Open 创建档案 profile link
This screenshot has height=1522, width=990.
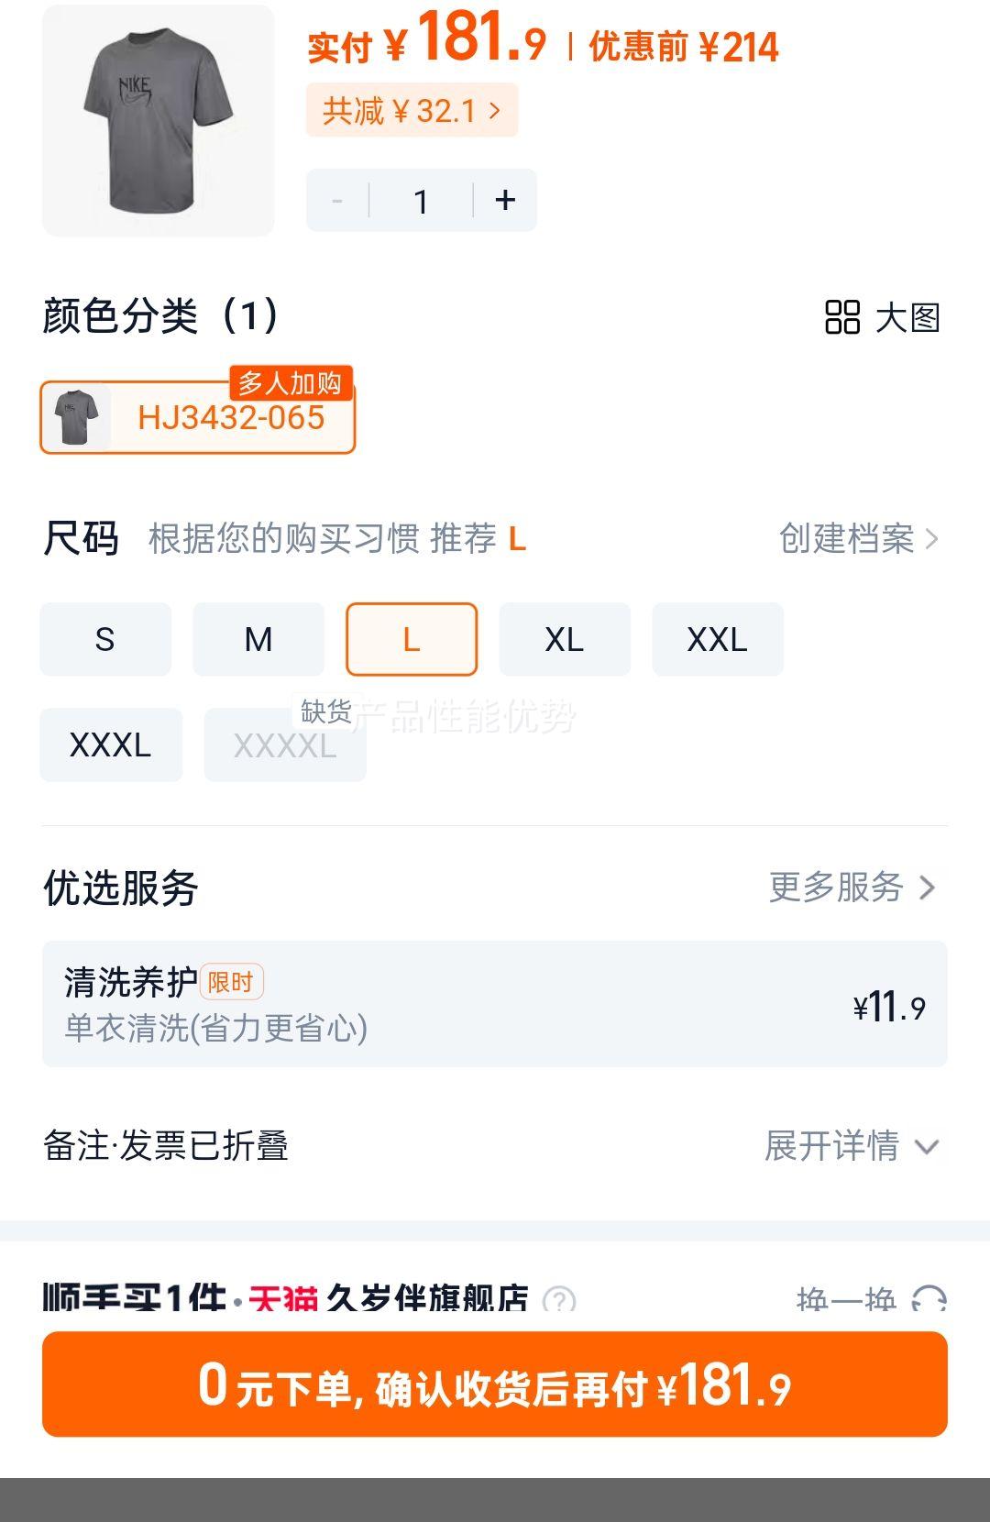click(858, 538)
